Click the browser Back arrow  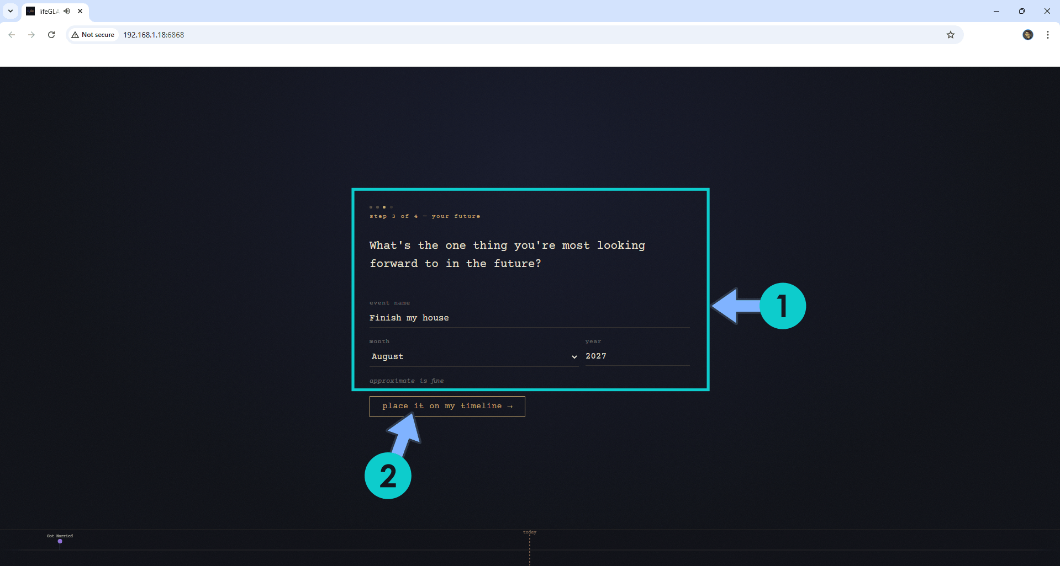click(12, 35)
